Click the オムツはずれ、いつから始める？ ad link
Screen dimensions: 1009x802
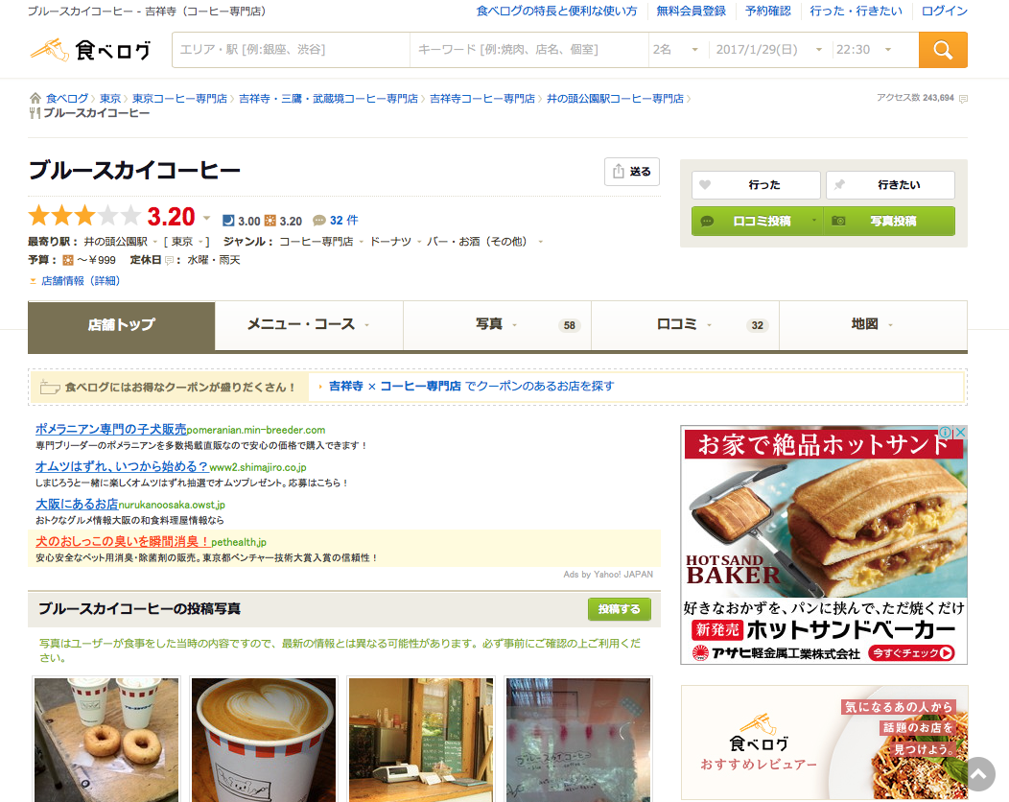pyautogui.click(x=122, y=466)
